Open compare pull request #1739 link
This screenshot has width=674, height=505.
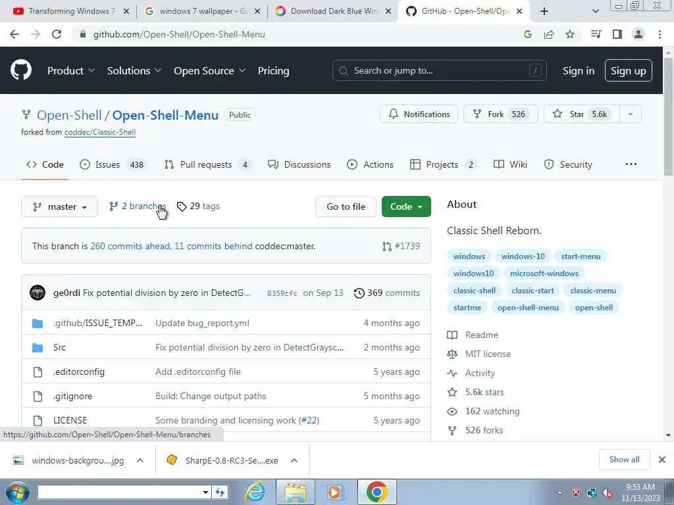[x=401, y=246]
